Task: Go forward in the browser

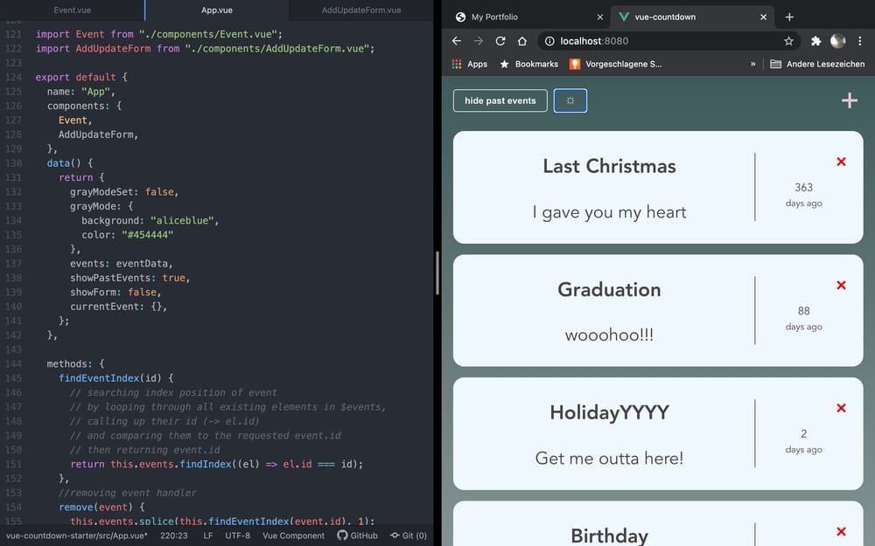Action: click(479, 41)
